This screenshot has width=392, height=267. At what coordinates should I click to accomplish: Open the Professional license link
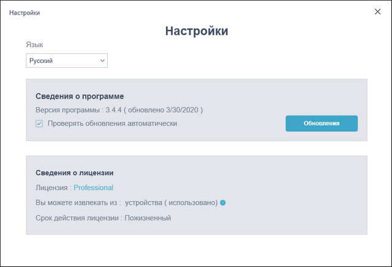93,188
